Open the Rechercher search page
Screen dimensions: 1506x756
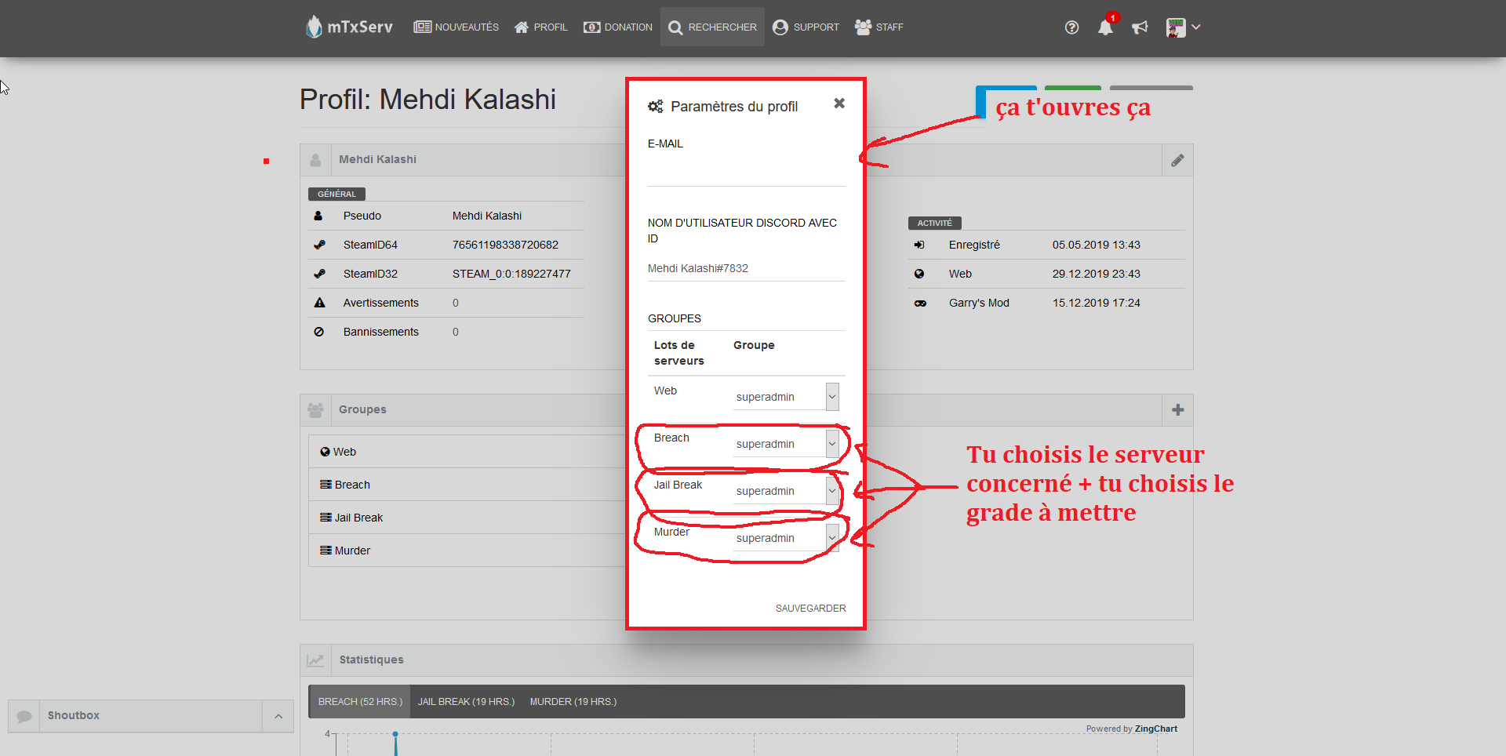pyautogui.click(x=712, y=27)
